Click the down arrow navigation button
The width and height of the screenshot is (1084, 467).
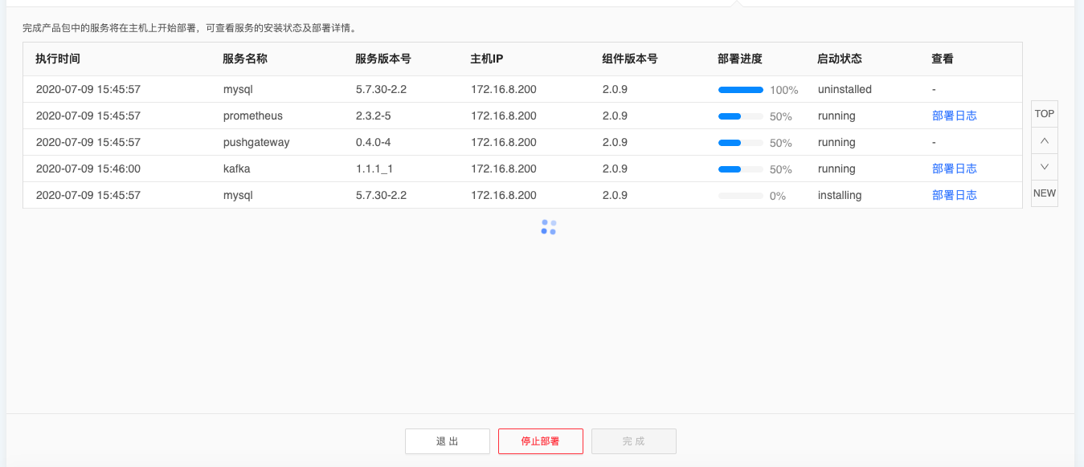(1044, 167)
